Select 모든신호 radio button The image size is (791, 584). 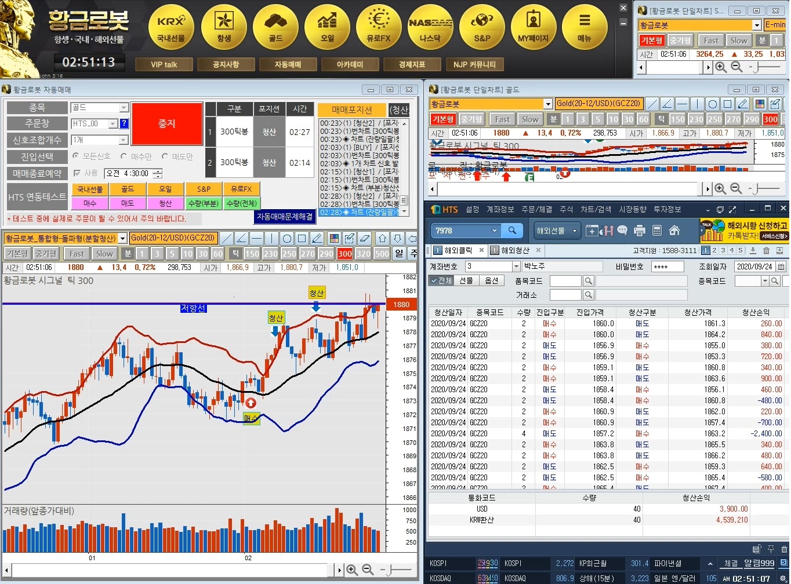tap(76, 156)
